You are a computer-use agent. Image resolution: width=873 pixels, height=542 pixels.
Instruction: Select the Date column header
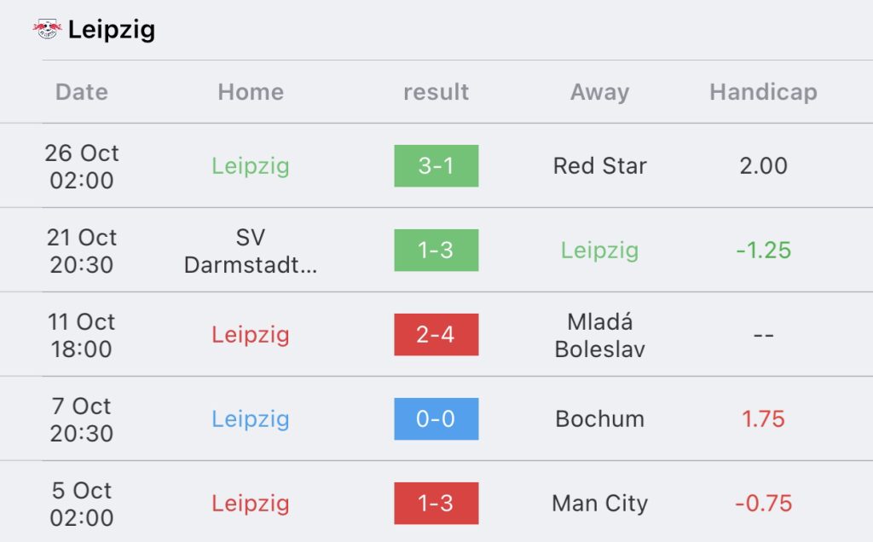82,92
